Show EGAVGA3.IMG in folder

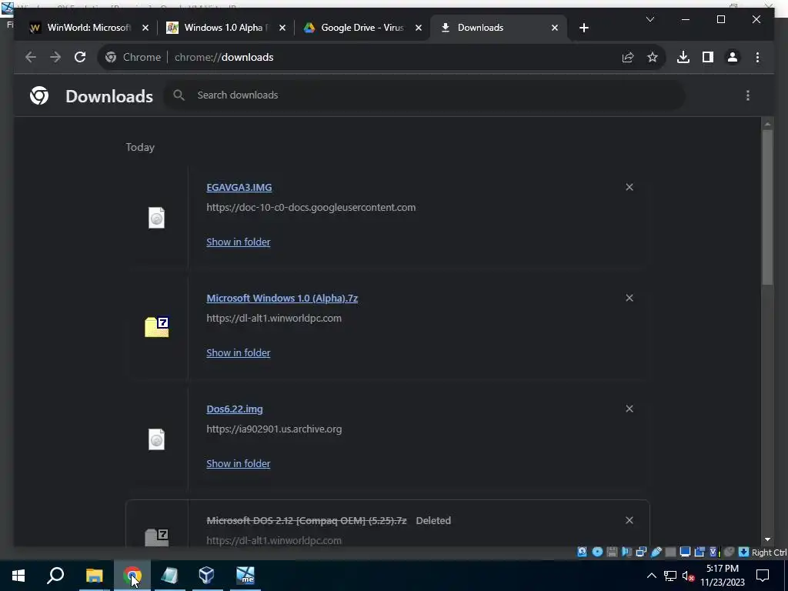click(239, 242)
